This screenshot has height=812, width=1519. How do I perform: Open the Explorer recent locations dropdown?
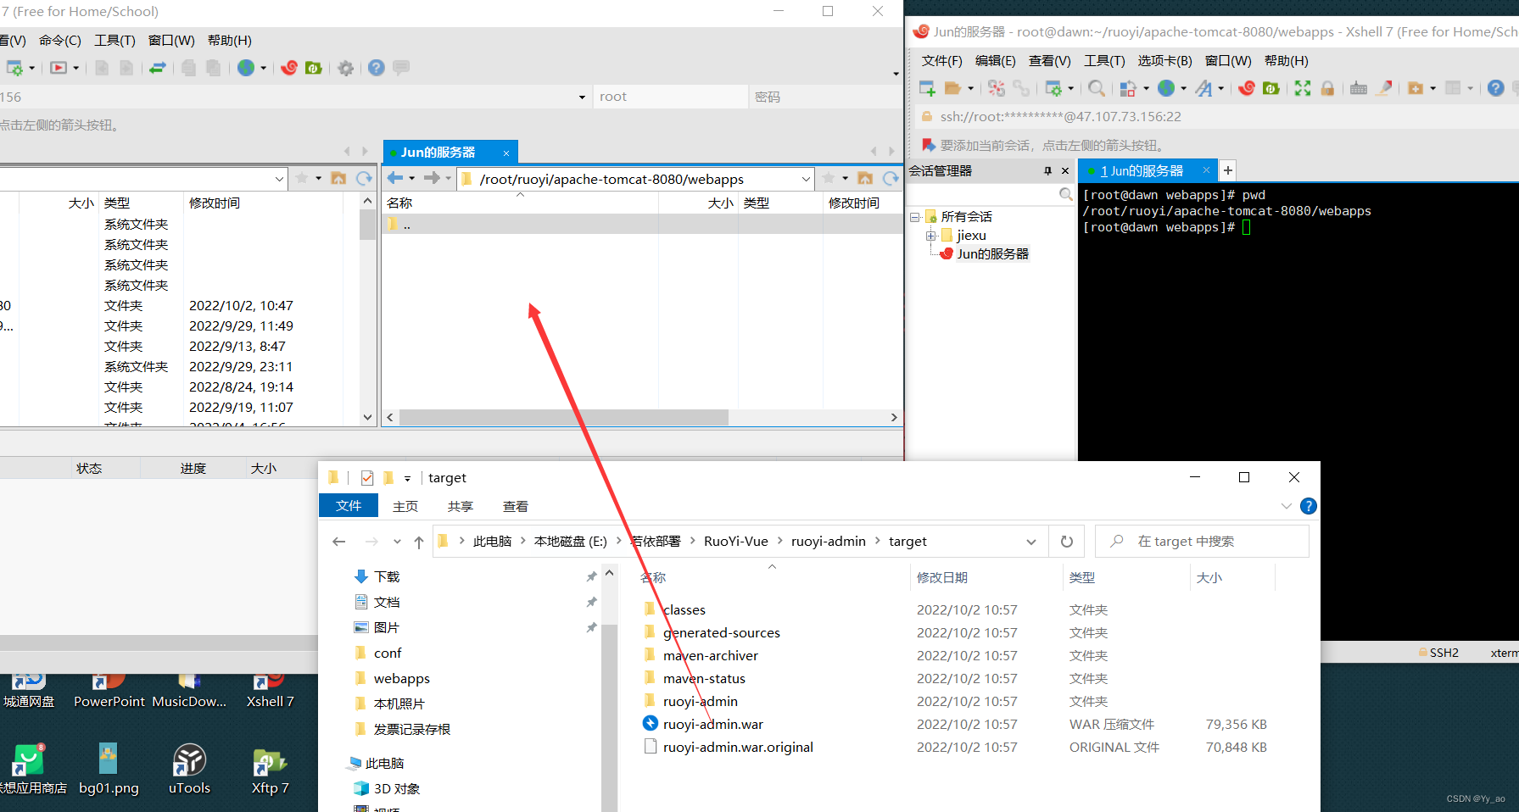pos(397,542)
